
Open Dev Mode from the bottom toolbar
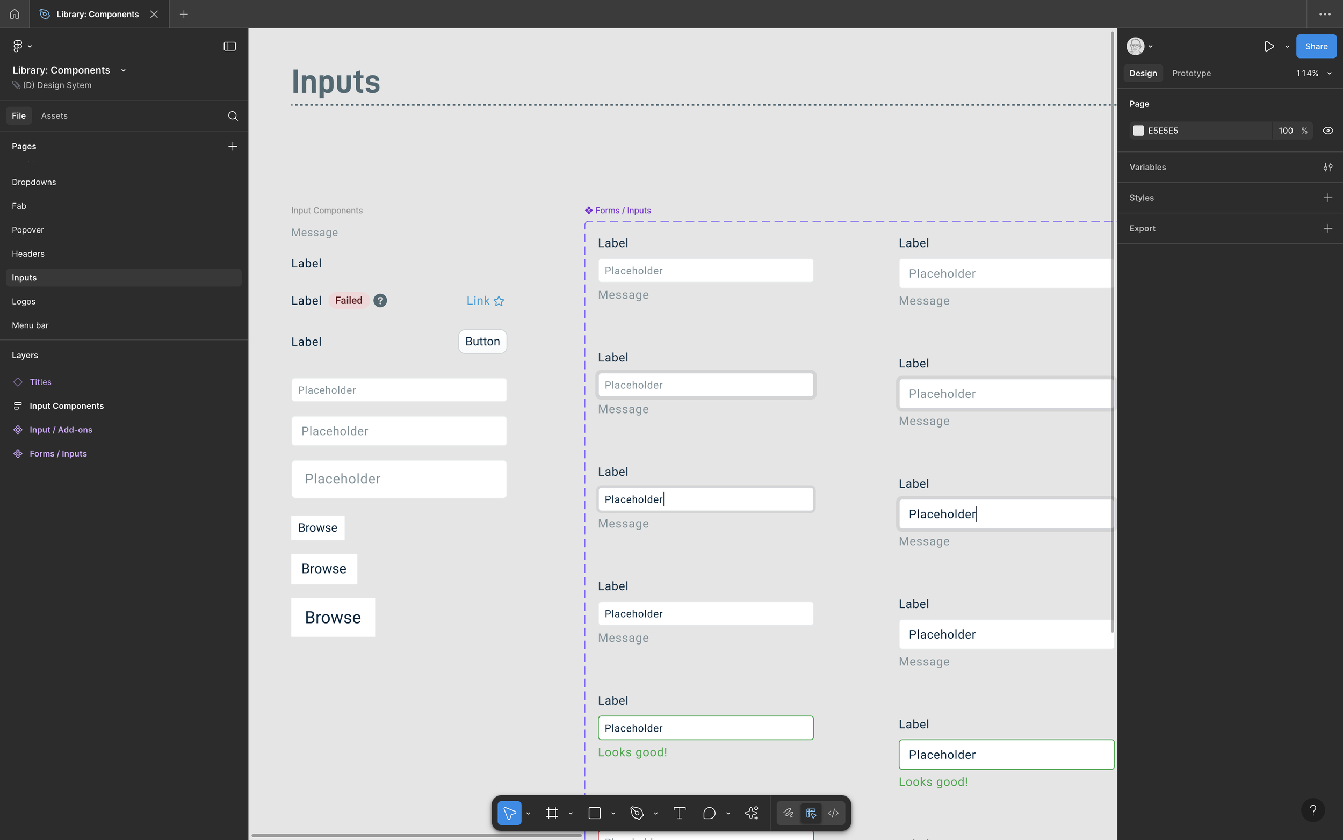coord(833,813)
